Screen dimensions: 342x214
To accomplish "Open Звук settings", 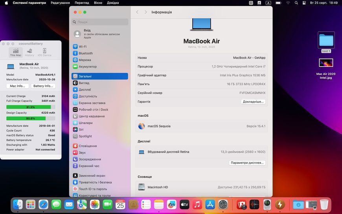I will 100,153.
